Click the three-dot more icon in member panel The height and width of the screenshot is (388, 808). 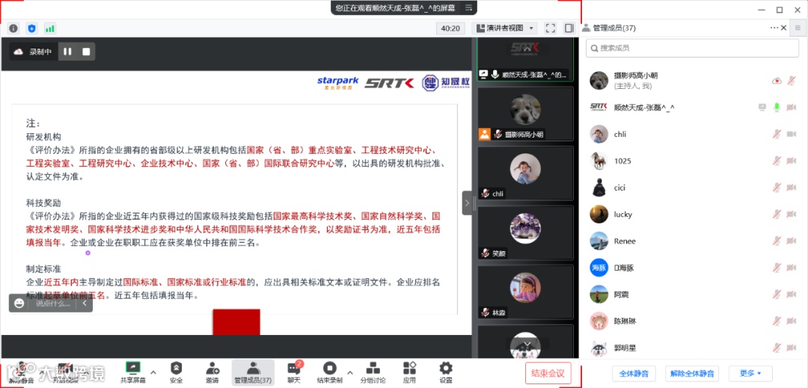774,28
